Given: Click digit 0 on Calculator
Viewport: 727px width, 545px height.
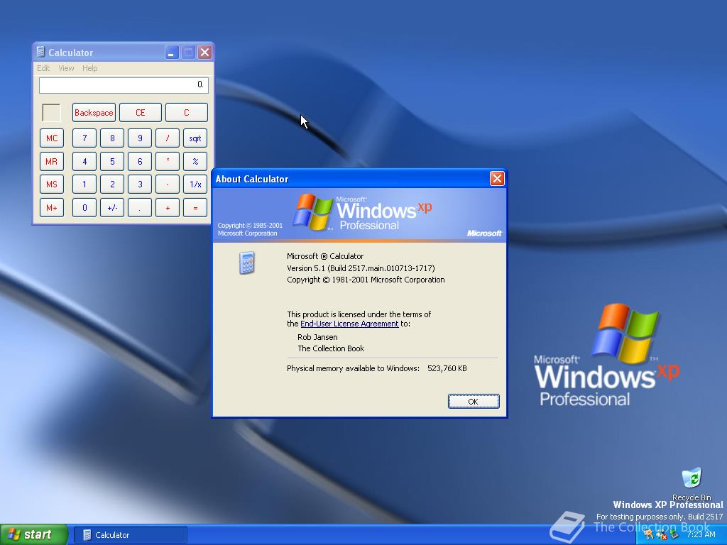Looking at the screenshot, I should click(84, 208).
